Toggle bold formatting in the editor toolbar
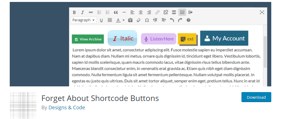The image size is (281, 119). click(74, 12)
